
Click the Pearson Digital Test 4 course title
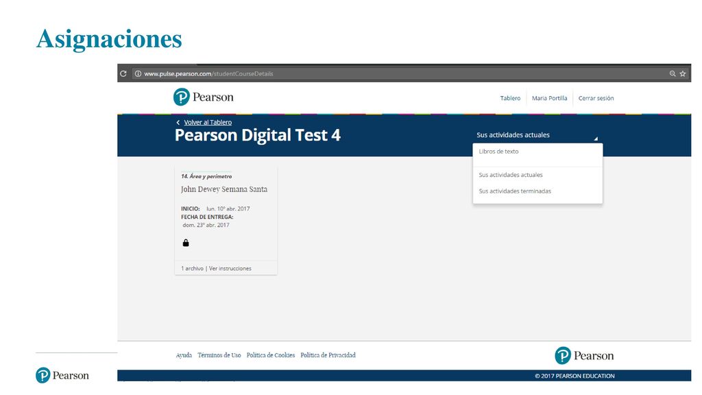258,135
